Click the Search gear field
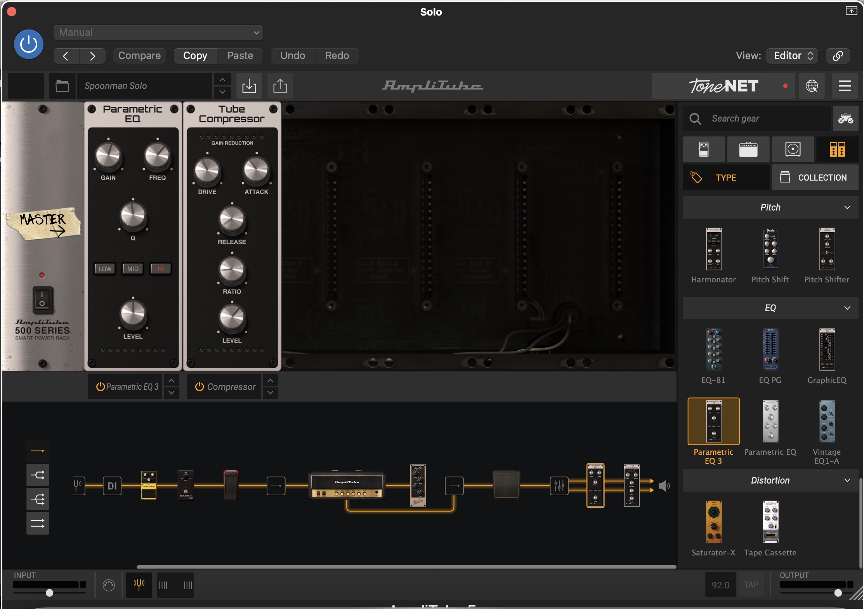Viewport: 864px width, 609px height. point(757,118)
